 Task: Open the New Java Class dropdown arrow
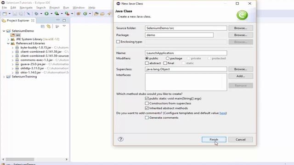click(90, 14)
